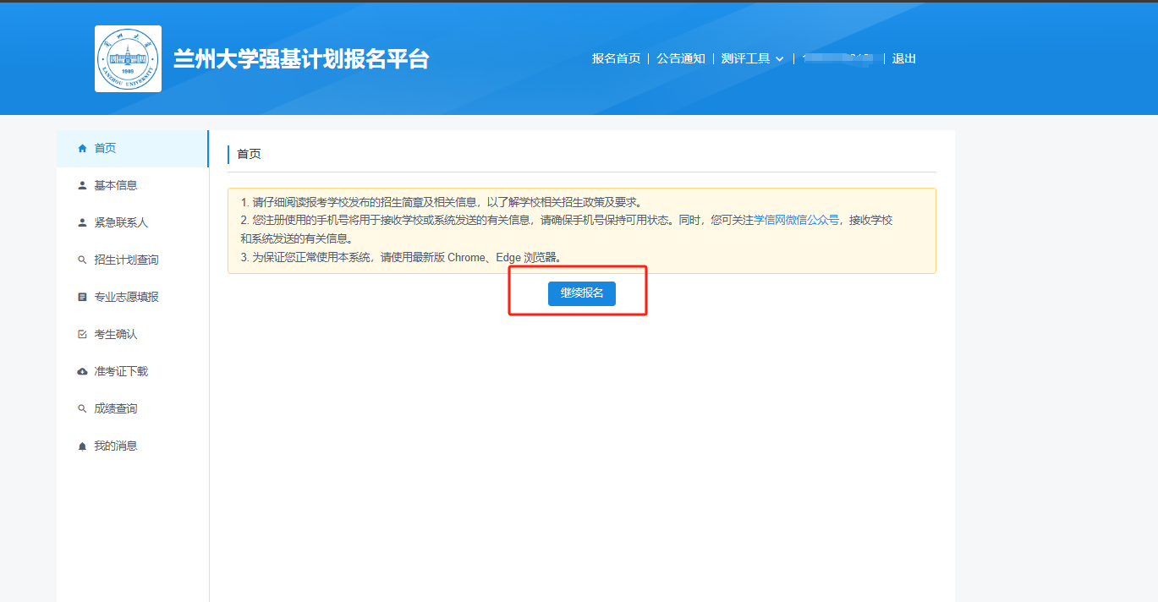Click the search icon beside 招生计划查询
The width and height of the screenshot is (1158, 602).
click(x=82, y=260)
